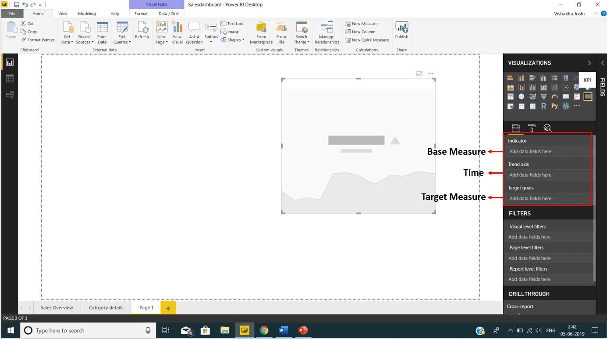Select the 100% stacked bar chart visual
The width and height of the screenshot is (607, 339).
(554, 78)
